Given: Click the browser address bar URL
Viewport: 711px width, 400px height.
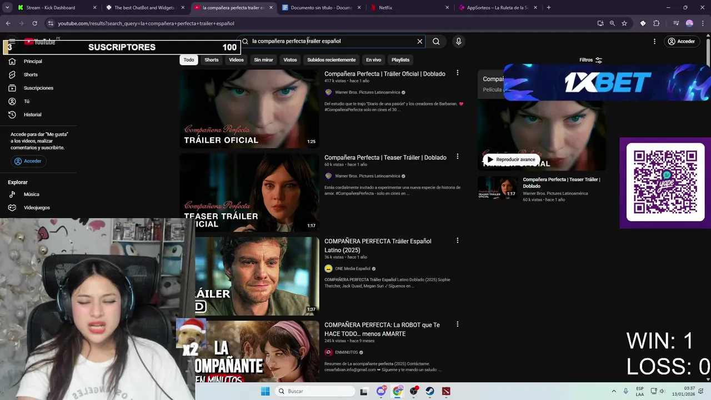Looking at the screenshot, I should pos(146,23).
